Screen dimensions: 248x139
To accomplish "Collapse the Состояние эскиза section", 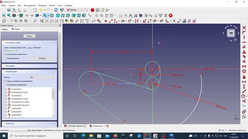I will click(x=55, y=42).
